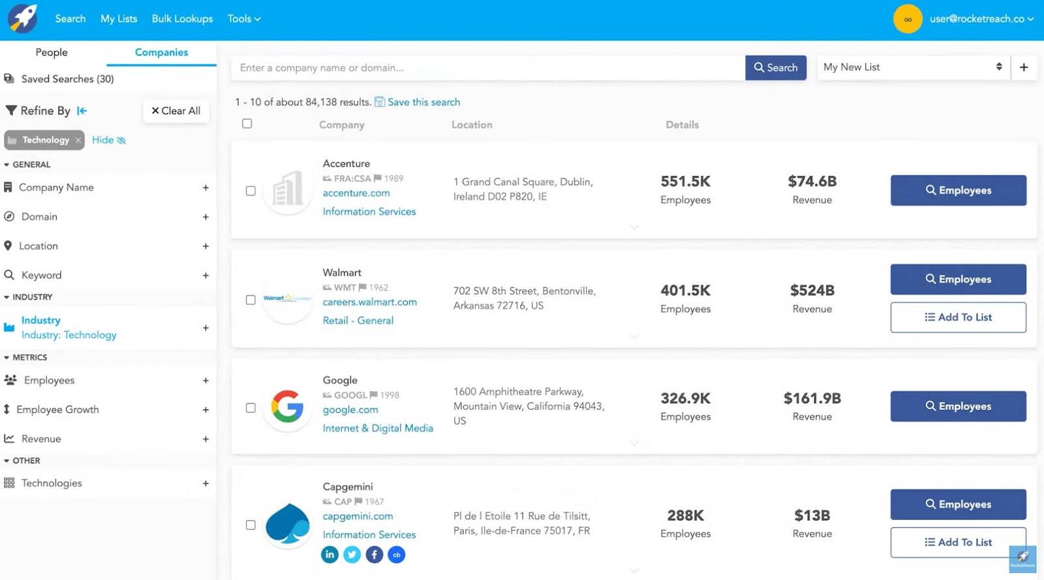Collapse the INDUSTRY filter section

(x=28, y=297)
